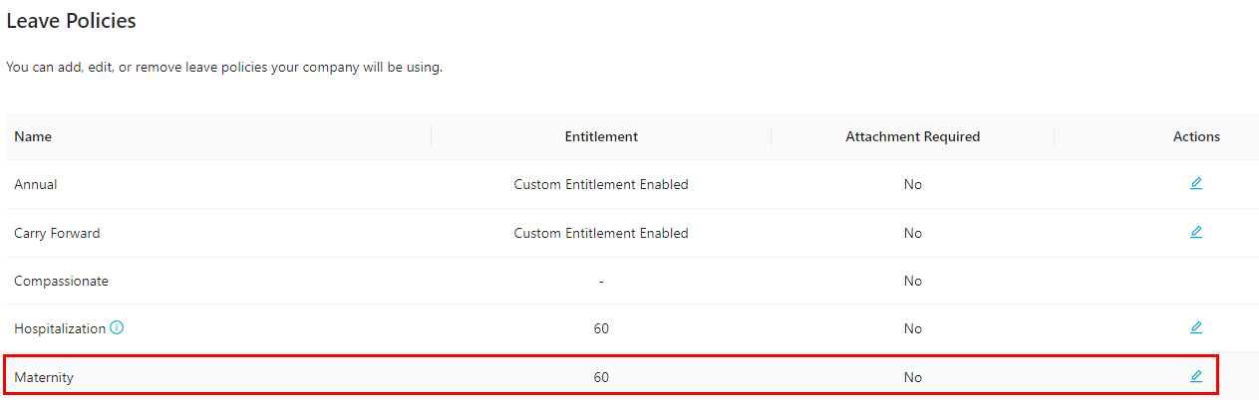
Task: Edit the Maternity leave policy
Action: [x=1195, y=376]
